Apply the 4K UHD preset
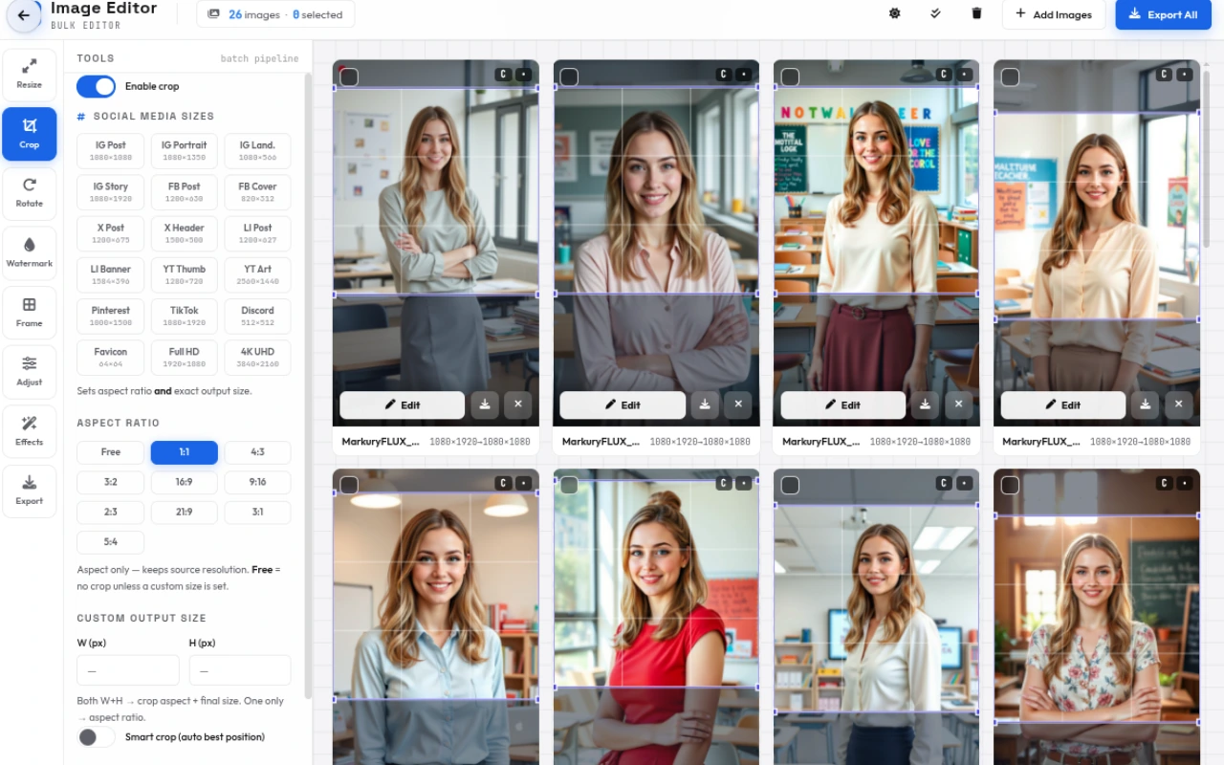This screenshot has height=765, width=1224. 257,357
